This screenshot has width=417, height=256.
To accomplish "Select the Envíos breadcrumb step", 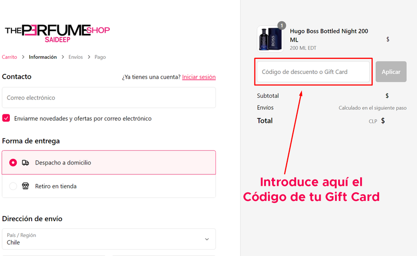I will [76, 57].
